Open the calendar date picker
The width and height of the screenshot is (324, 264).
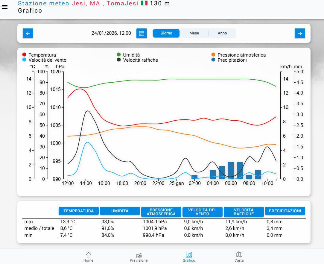[142, 33]
